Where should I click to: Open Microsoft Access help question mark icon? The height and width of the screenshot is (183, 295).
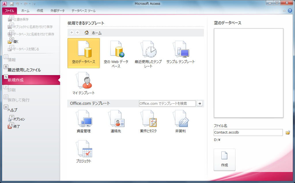coord(290,11)
